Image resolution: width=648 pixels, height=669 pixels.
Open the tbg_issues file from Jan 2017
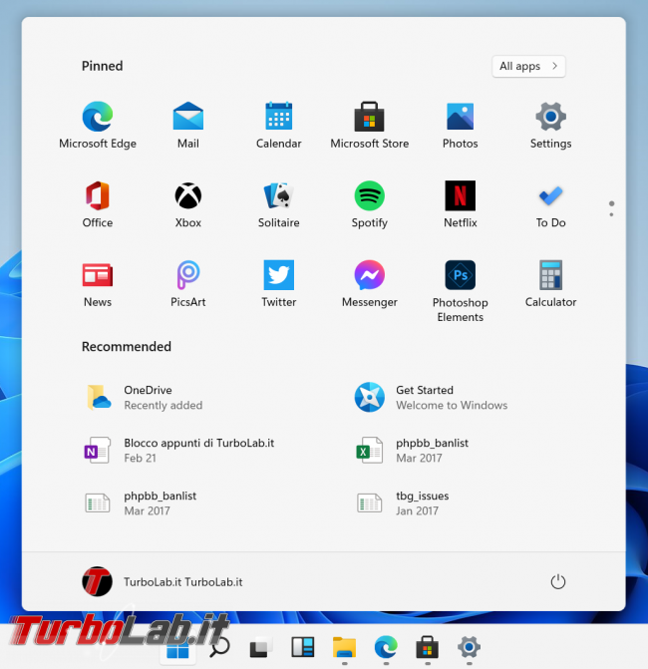pos(402,503)
